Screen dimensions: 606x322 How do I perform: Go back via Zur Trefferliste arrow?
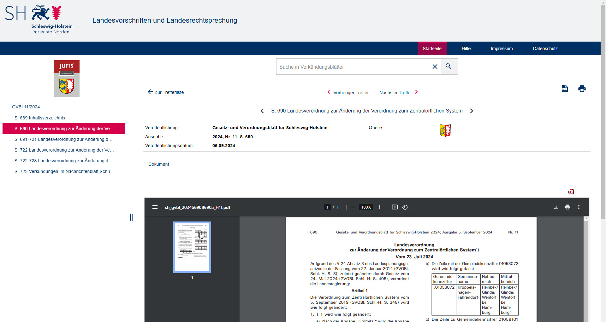166,92
